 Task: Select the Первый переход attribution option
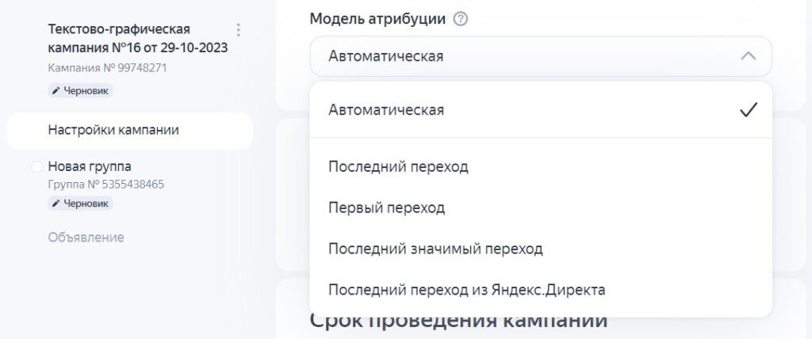387,208
